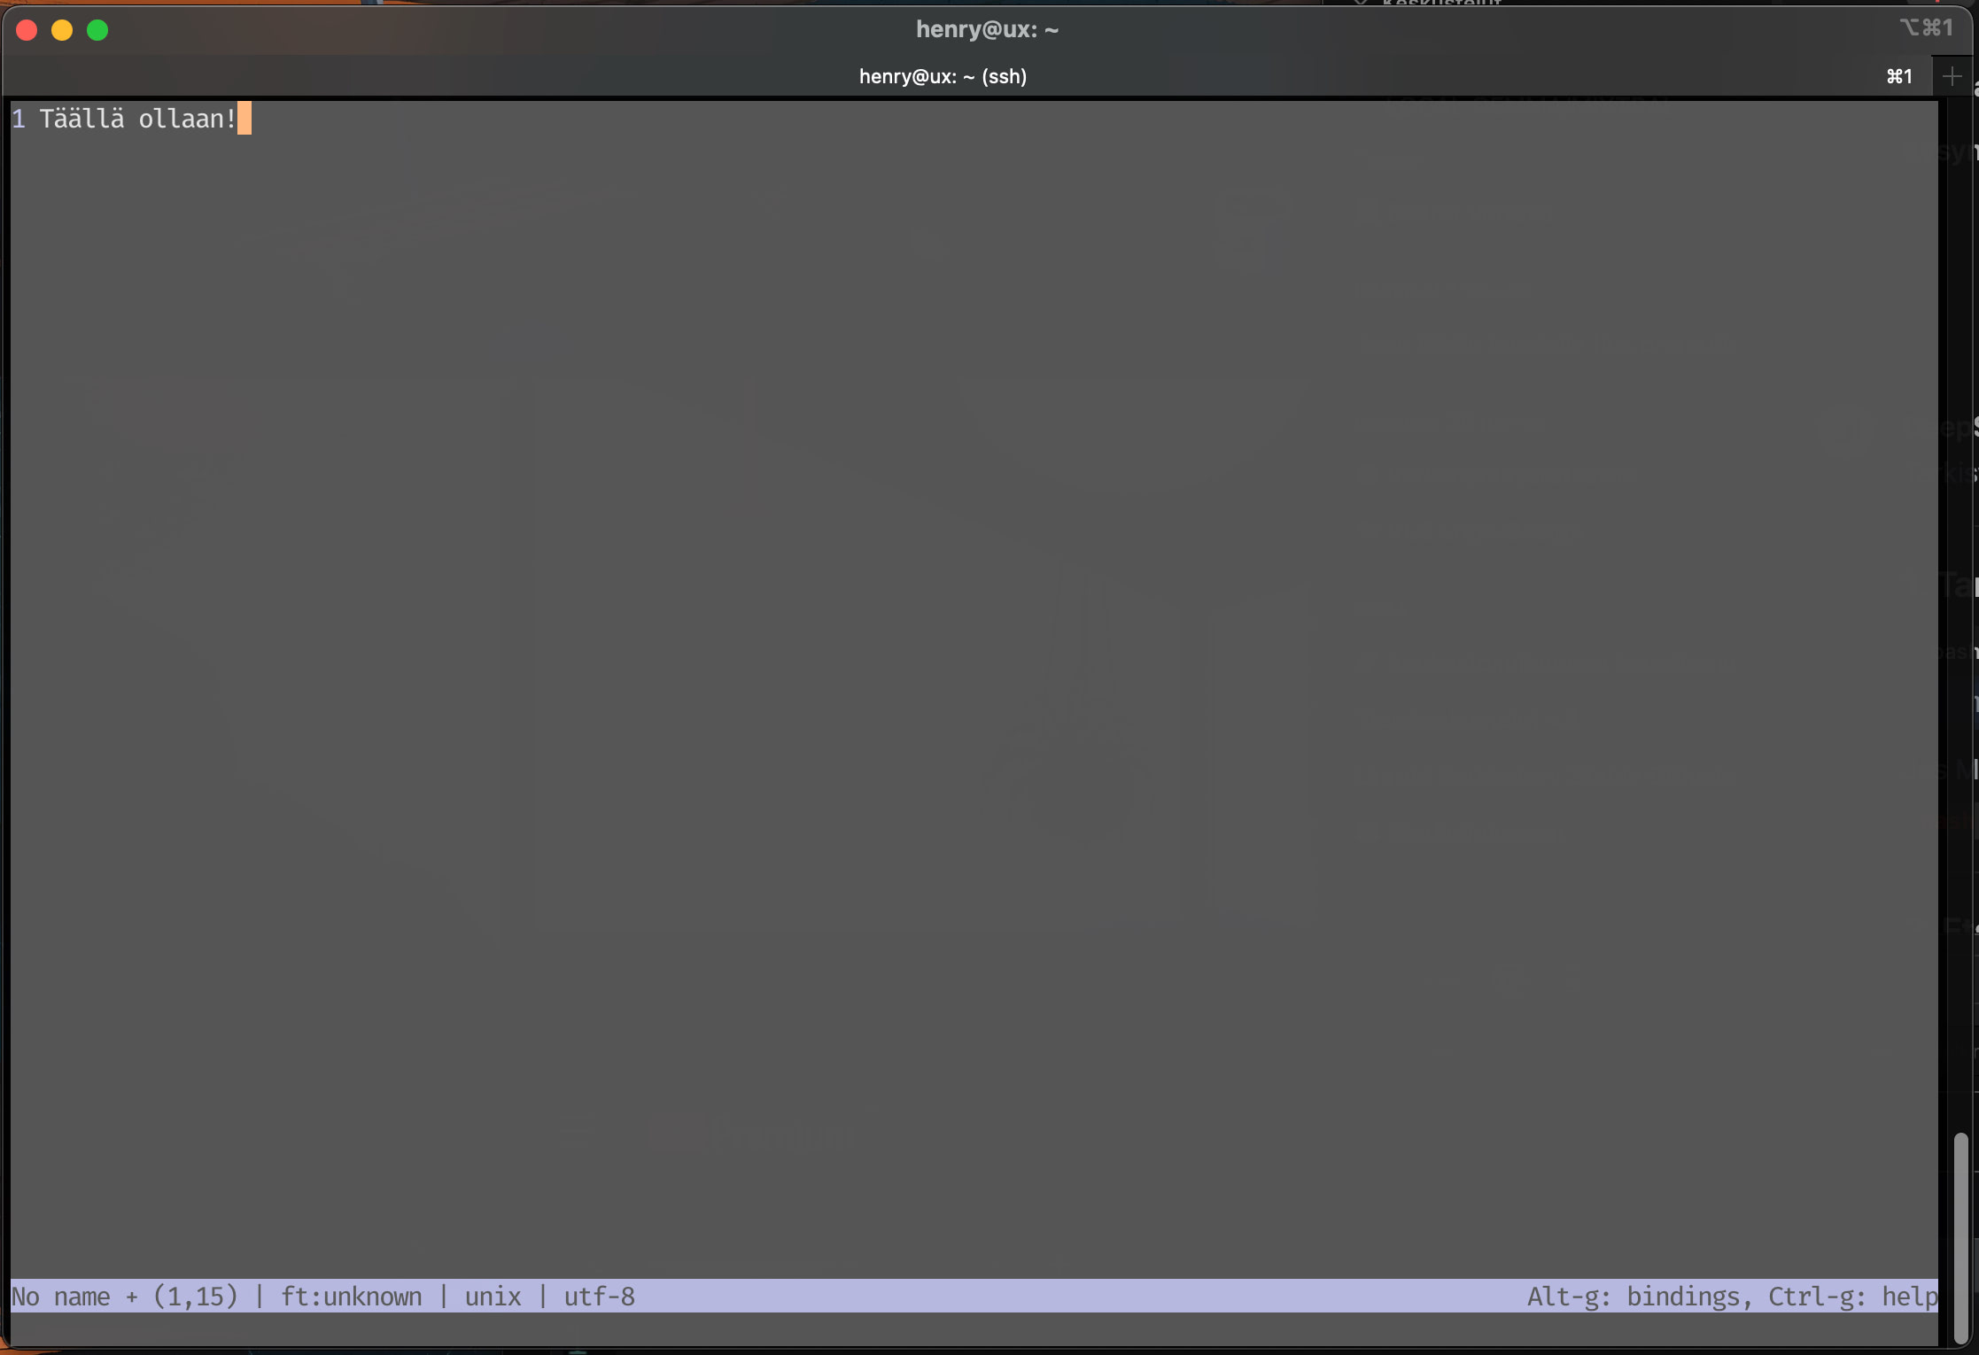The height and width of the screenshot is (1355, 1979).
Task: Click the new tab plus button
Action: 1952,77
